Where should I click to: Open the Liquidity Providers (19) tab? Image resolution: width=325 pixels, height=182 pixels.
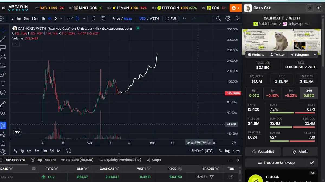120,160
